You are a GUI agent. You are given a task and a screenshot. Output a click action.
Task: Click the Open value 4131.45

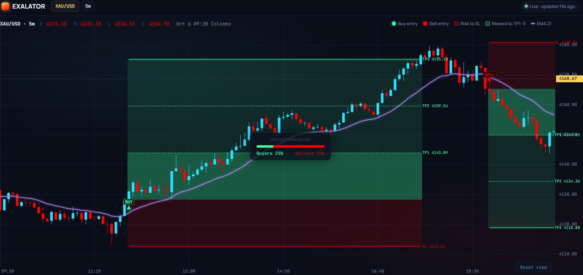click(56, 24)
